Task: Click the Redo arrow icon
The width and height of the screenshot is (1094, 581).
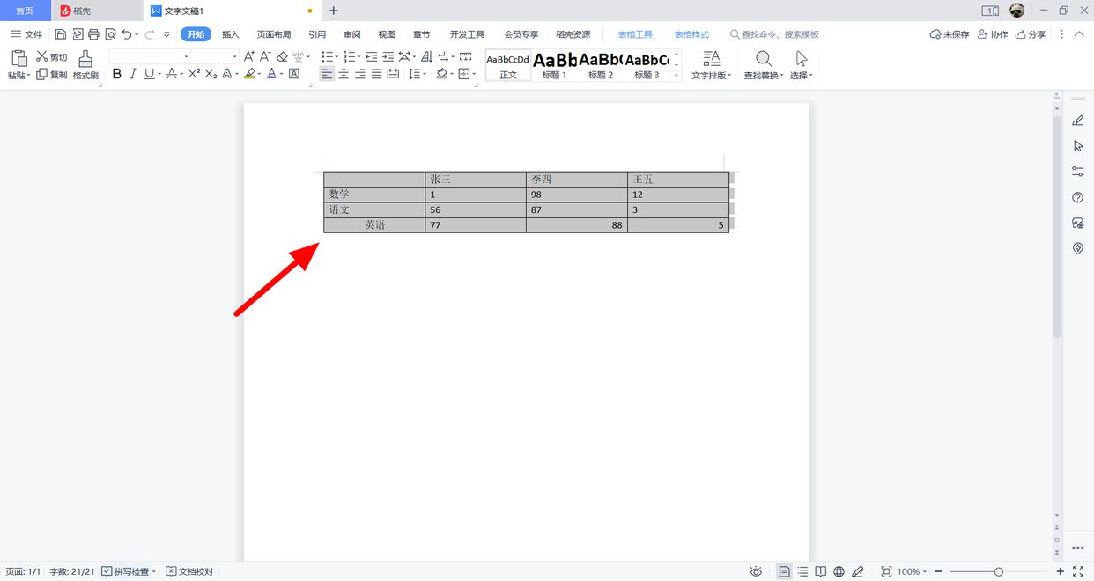Action: tap(150, 34)
